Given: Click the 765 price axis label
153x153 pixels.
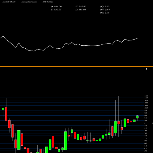Looking at the screenshot, I should [x=146, y=133].
